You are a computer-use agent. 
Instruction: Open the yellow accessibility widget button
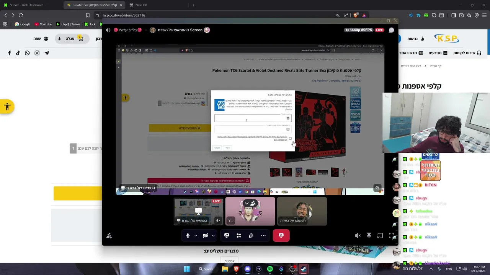coord(7,107)
